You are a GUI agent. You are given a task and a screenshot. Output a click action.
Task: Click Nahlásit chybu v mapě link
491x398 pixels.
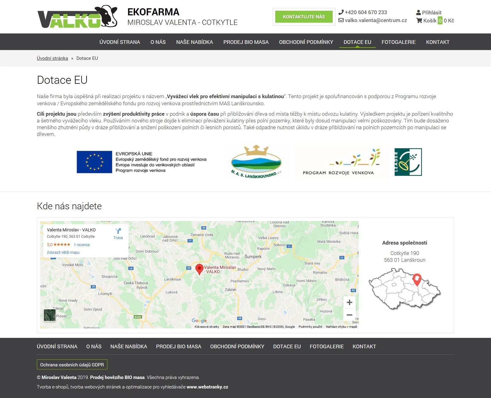[341, 327]
